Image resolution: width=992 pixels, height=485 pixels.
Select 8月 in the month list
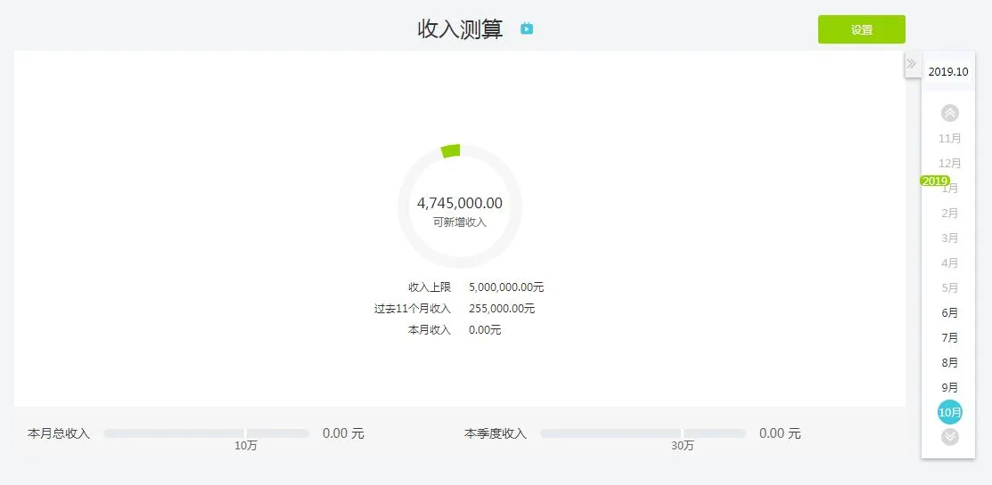[949, 362]
